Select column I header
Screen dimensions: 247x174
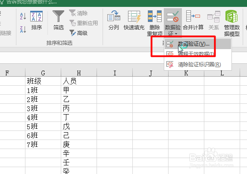(x=115, y=73)
